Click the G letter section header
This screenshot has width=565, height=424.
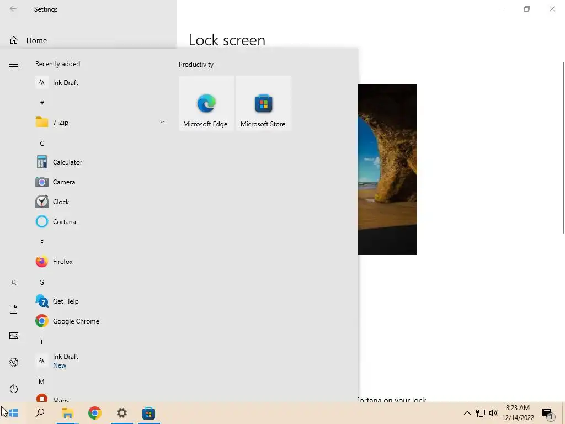(42, 282)
